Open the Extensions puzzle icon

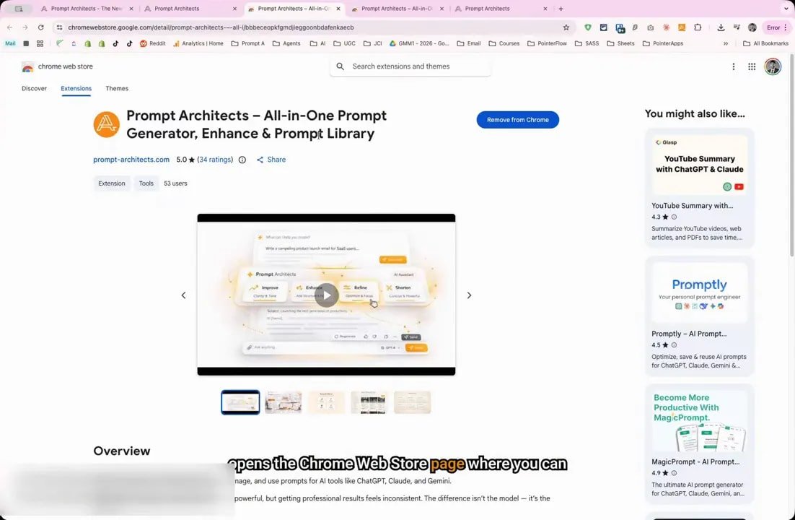(x=698, y=27)
